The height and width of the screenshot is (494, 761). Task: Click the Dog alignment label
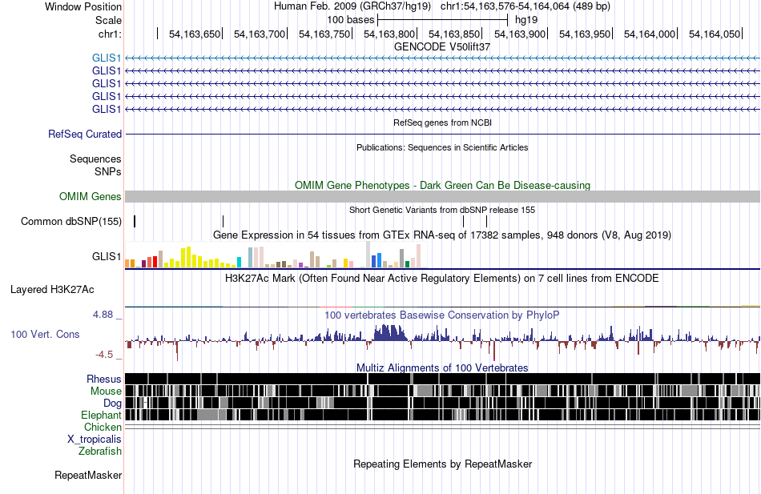click(x=112, y=404)
